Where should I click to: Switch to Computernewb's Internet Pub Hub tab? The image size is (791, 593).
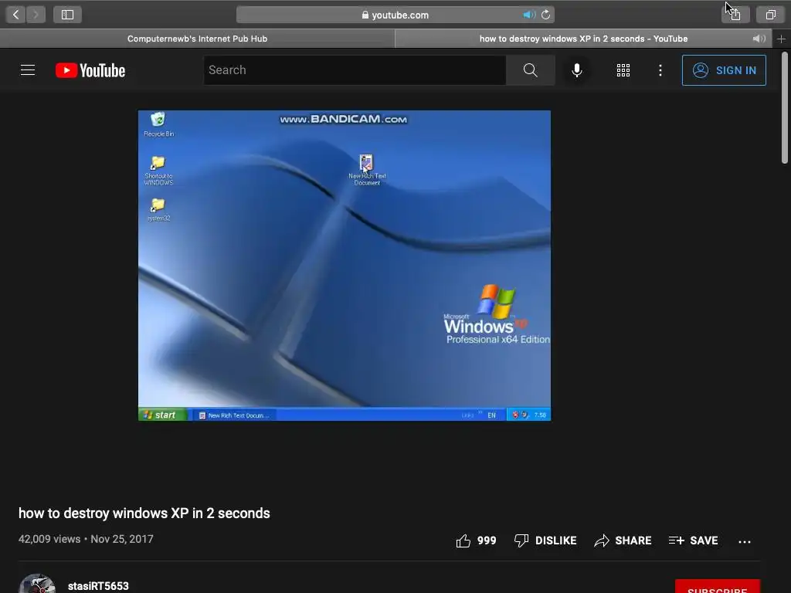(197, 39)
